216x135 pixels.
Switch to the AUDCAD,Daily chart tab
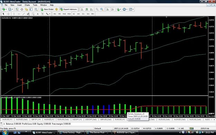[x=195, y=119]
